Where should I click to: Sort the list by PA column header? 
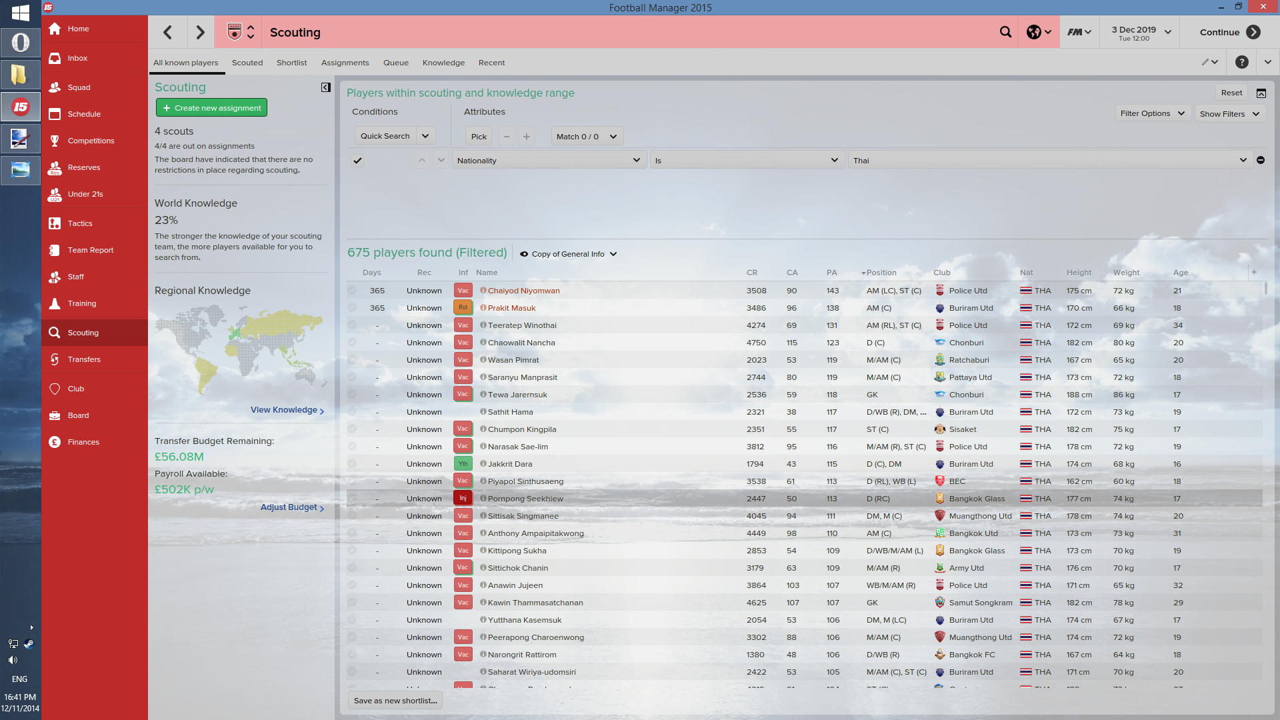[831, 273]
